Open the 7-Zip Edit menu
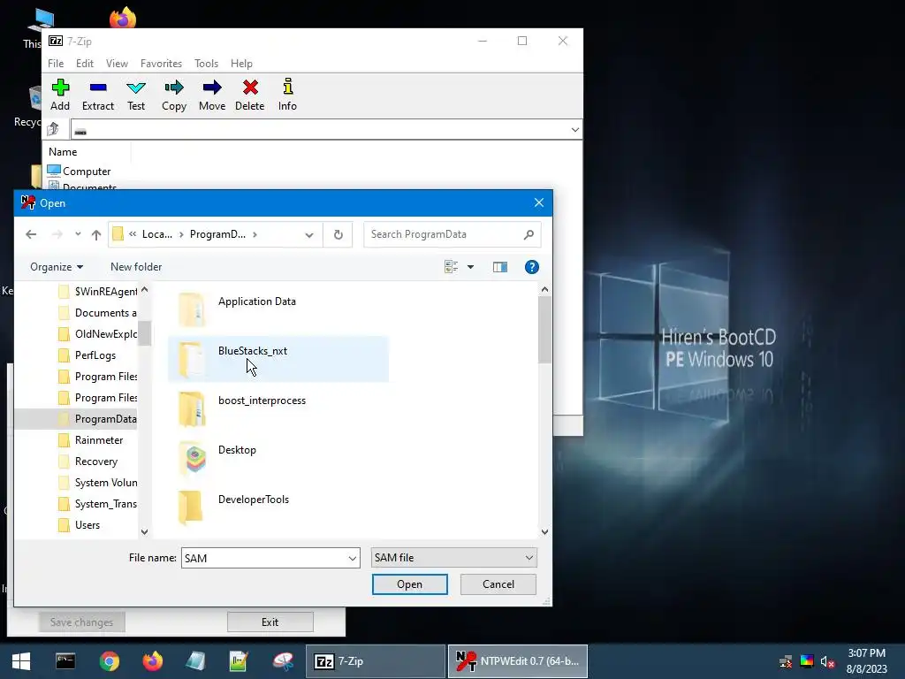The width and height of the screenshot is (905, 679). (x=85, y=64)
